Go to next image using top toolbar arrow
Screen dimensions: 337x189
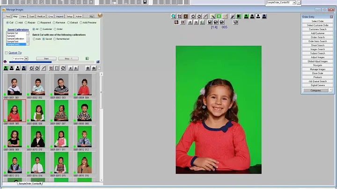point(196,22)
